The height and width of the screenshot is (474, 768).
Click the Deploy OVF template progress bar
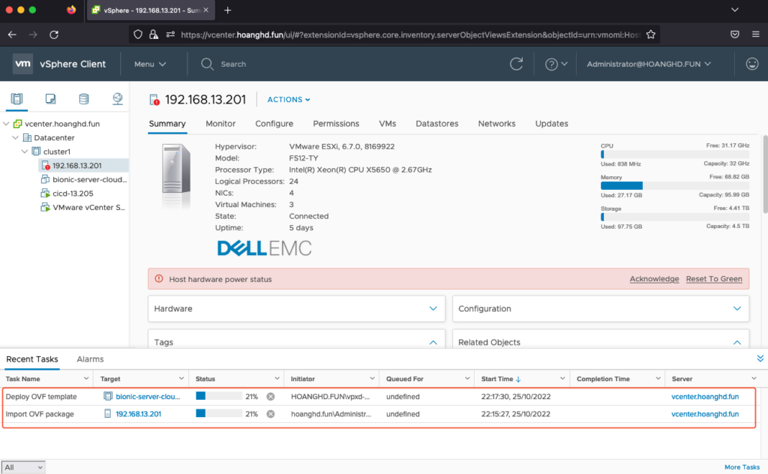click(x=219, y=396)
